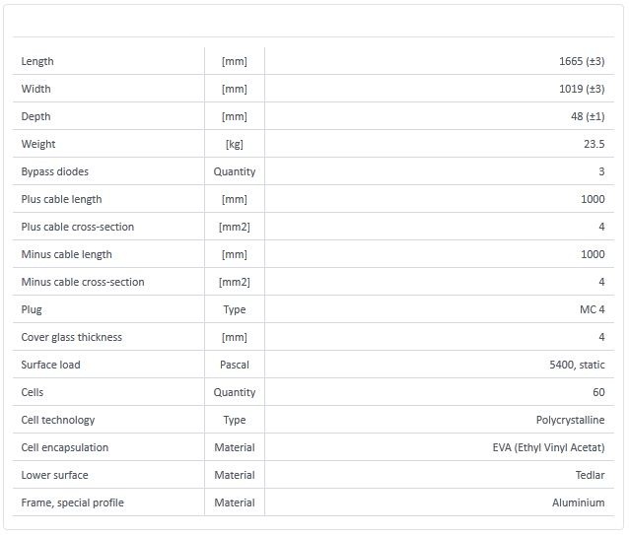
Task: Select the Aluminium frame material value
Action: (578, 502)
